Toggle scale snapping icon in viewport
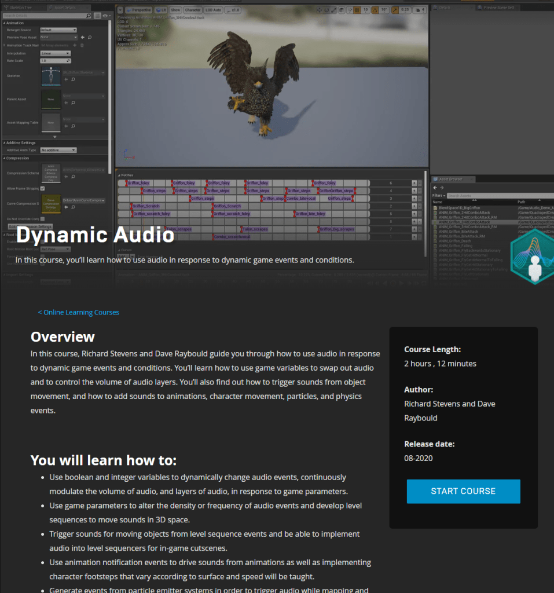The width and height of the screenshot is (554, 593). 395,10
